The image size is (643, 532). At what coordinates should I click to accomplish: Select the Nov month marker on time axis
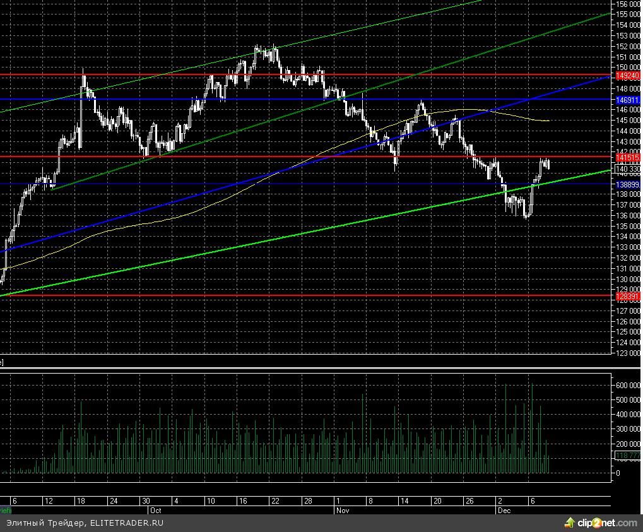pyautogui.click(x=343, y=509)
